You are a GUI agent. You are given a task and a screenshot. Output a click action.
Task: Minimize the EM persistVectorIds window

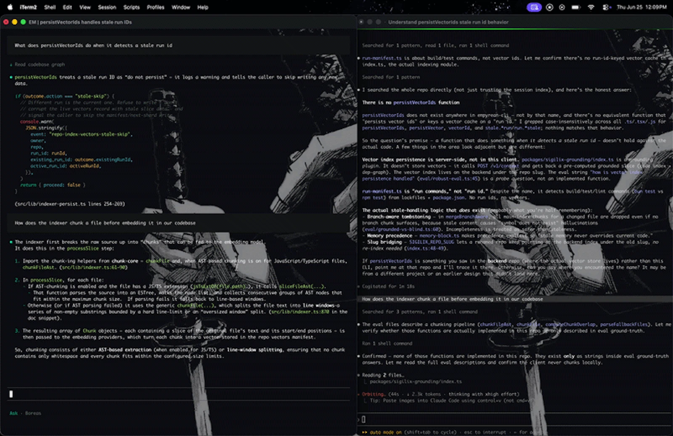coord(14,22)
